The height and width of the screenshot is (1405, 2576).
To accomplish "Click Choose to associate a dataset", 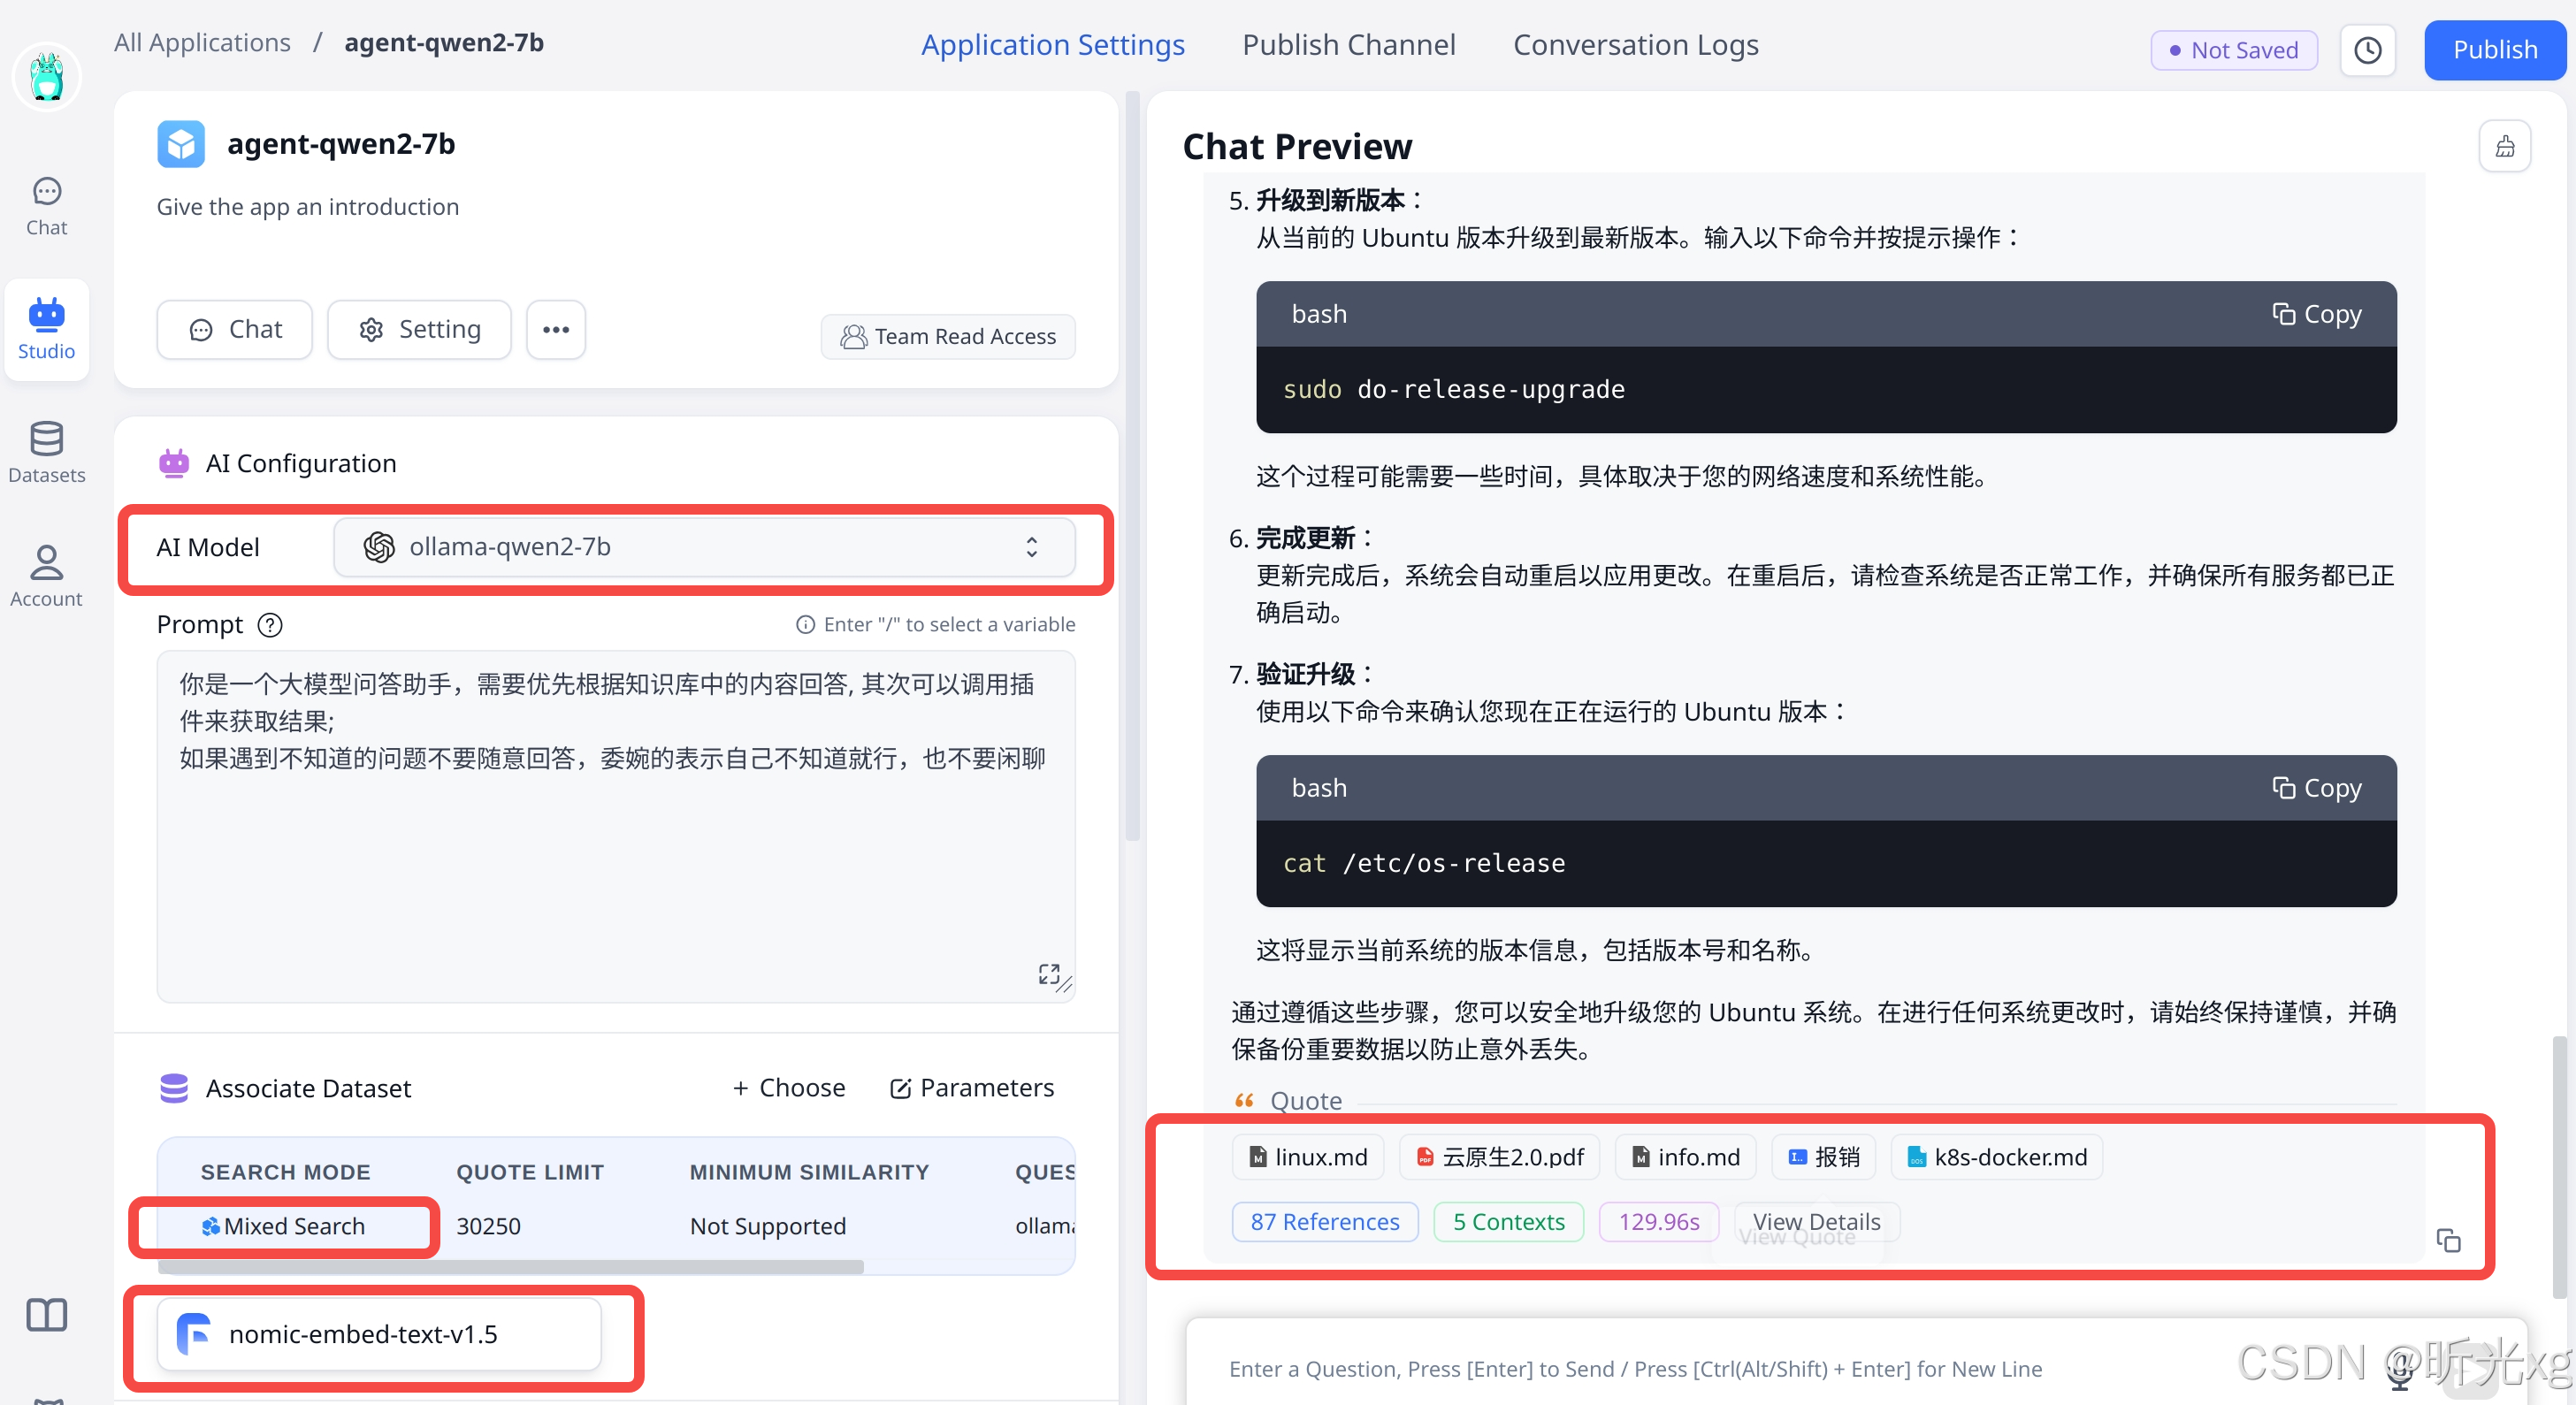I will [x=789, y=1088].
